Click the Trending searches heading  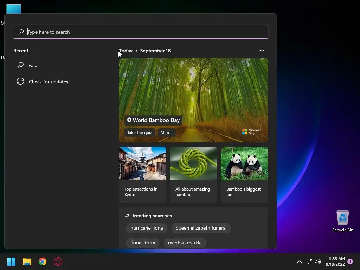[x=152, y=216]
